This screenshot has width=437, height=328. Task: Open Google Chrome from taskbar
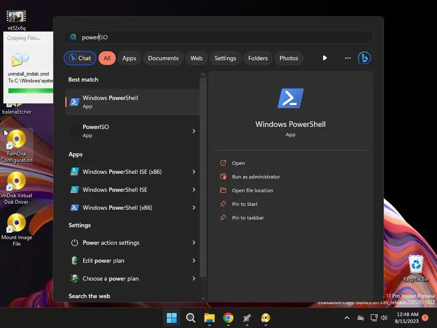[228, 318]
